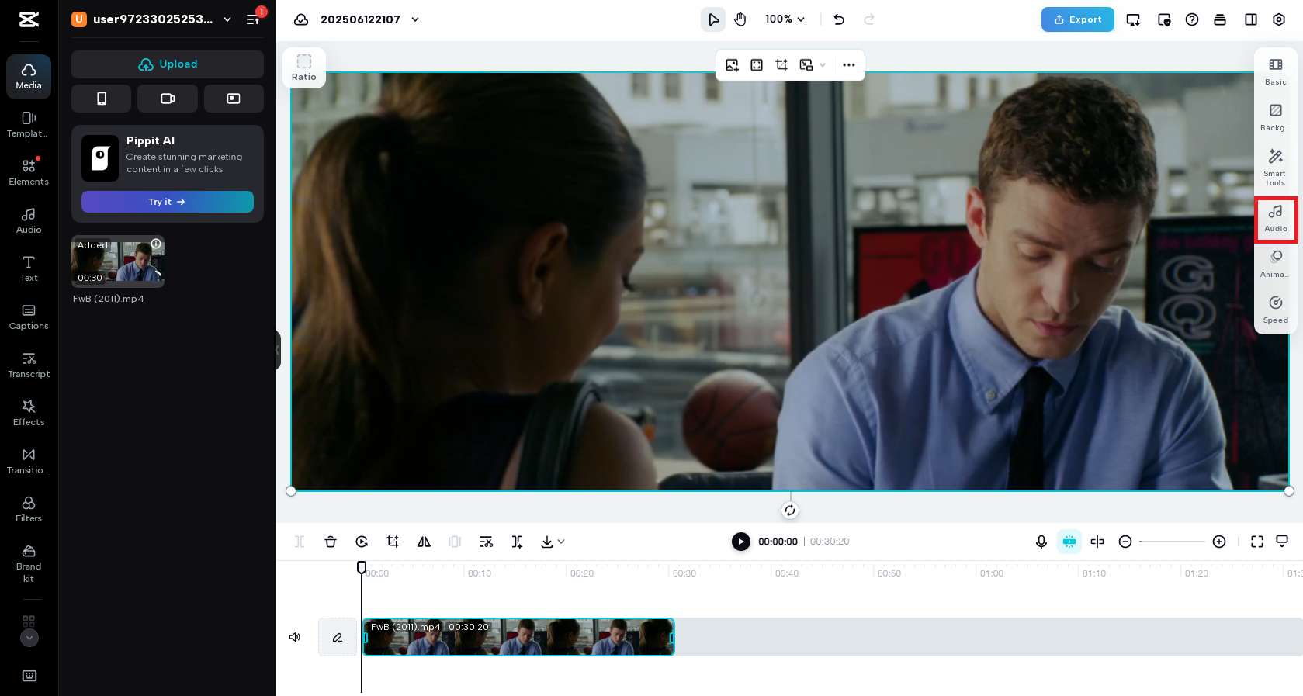Open the right panel Audio tab
Screen dimensions: 1303x696
pyautogui.click(x=1276, y=219)
